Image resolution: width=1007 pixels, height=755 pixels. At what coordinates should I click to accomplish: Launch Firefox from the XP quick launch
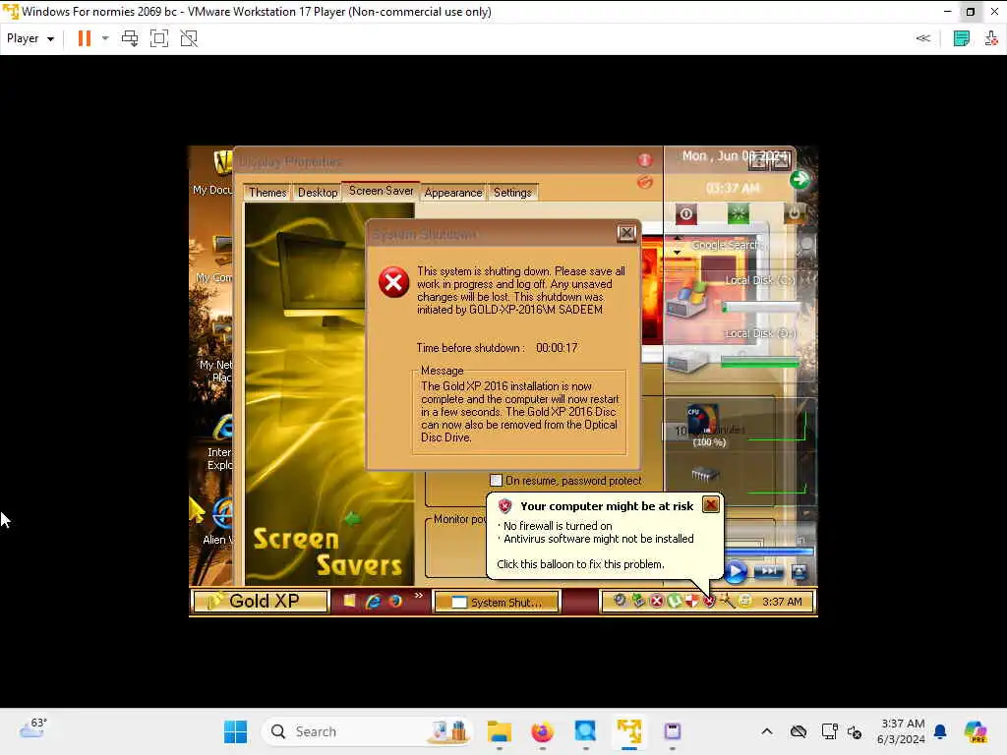(x=395, y=602)
